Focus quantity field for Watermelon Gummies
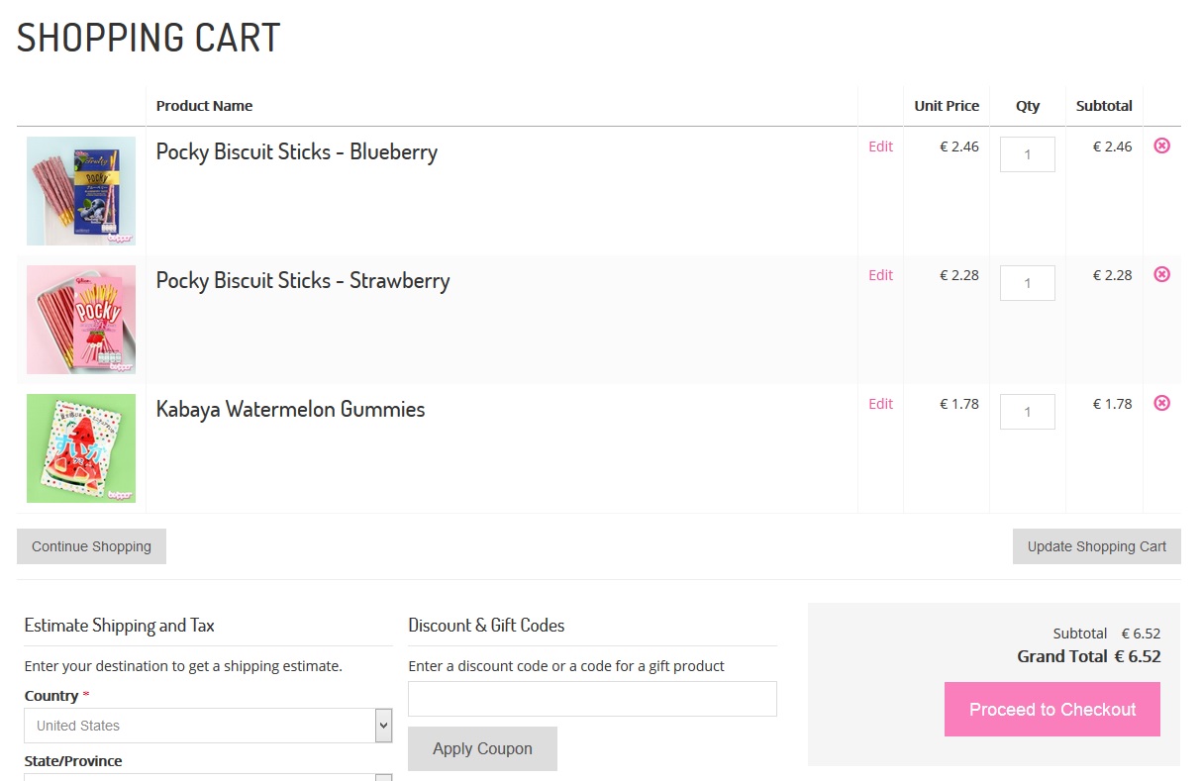The image size is (1201, 781). pyautogui.click(x=1027, y=412)
